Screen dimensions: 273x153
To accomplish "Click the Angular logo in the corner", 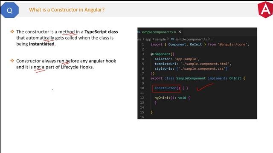I will click(x=265, y=10).
